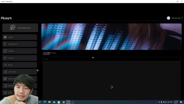Open the Mail app in the taskbar
Image resolution: width=184 pixels, height=104 pixels.
coord(54,102)
